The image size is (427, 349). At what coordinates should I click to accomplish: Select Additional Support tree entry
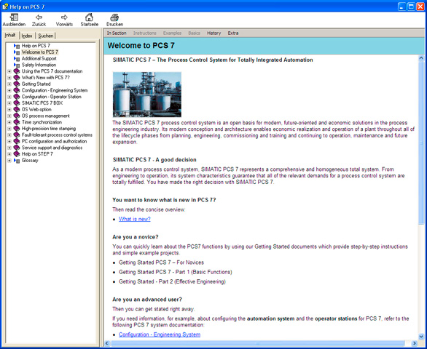[39, 58]
